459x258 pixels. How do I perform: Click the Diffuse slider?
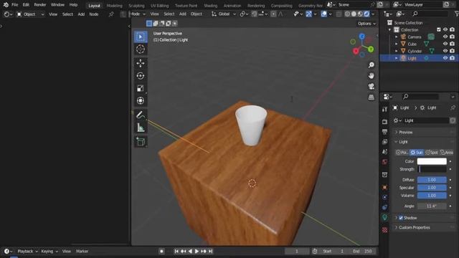(x=432, y=180)
